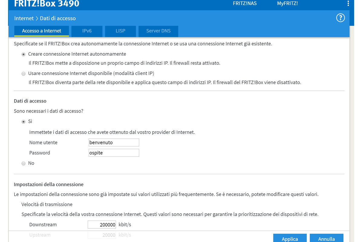Click the Applica button
The width and height of the screenshot is (363, 242).
290,238
